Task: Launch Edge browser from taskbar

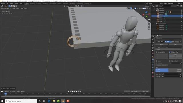Action: (x=49, y=101)
